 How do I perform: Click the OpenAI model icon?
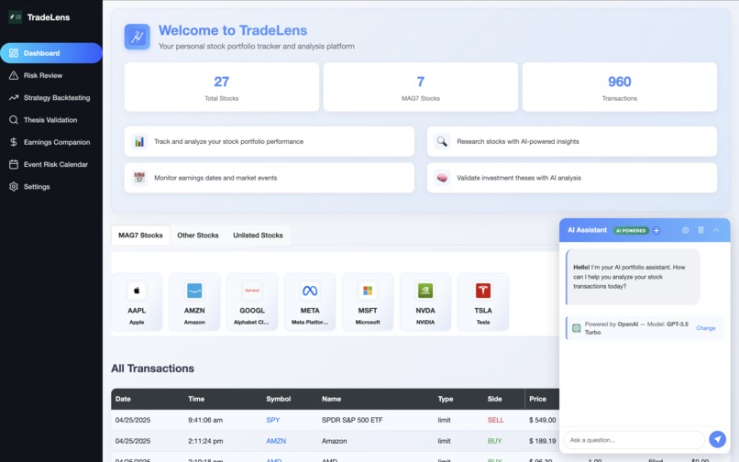[x=577, y=328]
